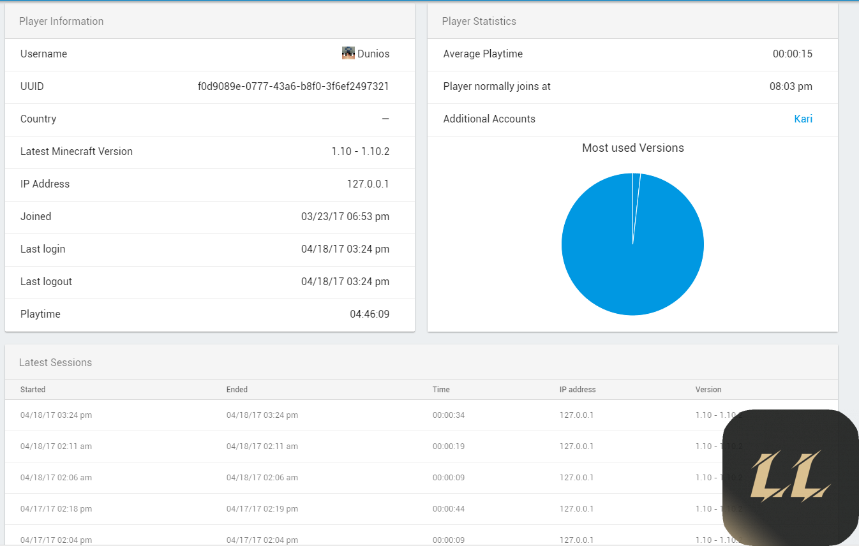
Task: Click the Latest Sessions panel header
Action: point(56,362)
